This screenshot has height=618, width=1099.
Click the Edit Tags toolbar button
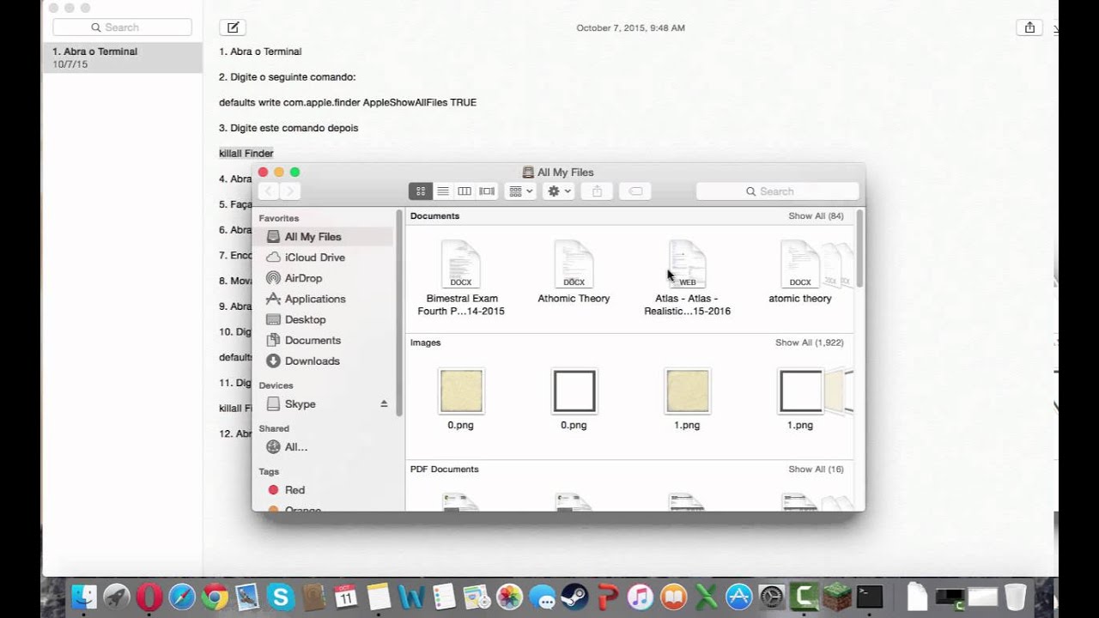(635, 191)
